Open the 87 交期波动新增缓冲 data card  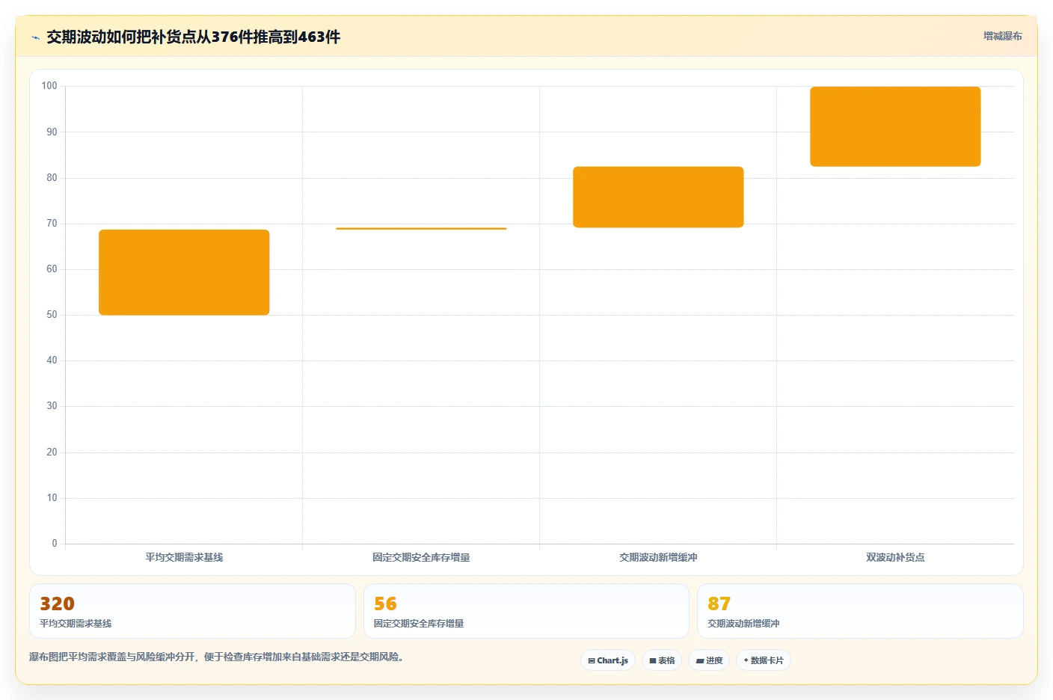(860, 611)
